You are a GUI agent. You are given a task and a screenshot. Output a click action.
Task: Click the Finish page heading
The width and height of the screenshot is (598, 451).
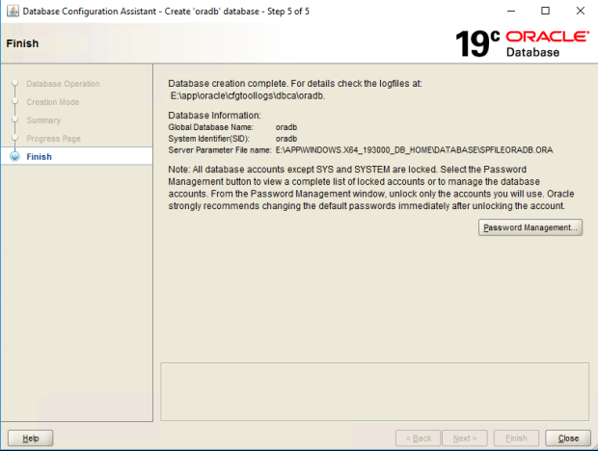(x=22, y=43)
